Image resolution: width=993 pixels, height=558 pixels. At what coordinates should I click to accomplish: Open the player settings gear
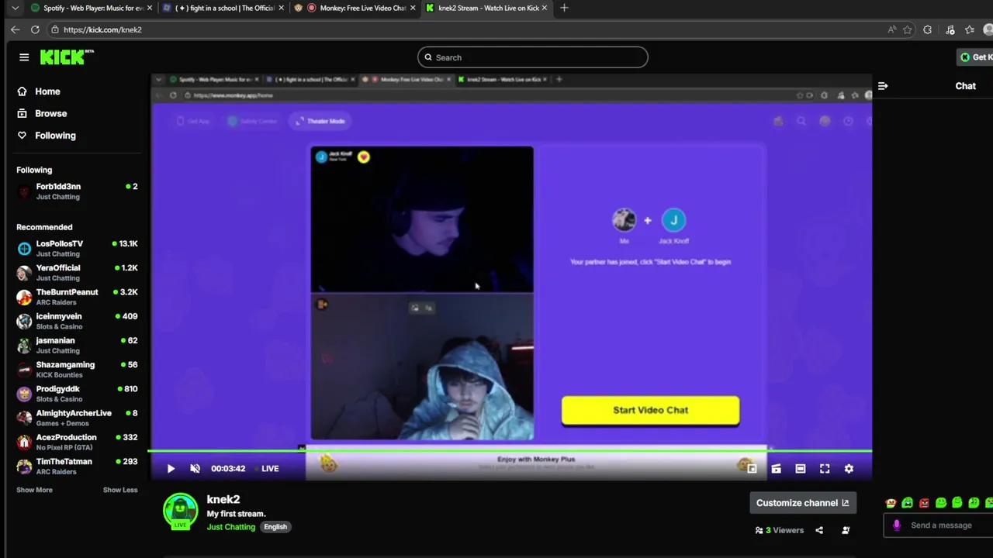849,468
